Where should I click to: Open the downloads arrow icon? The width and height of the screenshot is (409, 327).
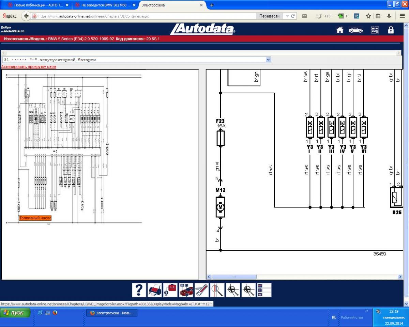[x=389, y=16]
